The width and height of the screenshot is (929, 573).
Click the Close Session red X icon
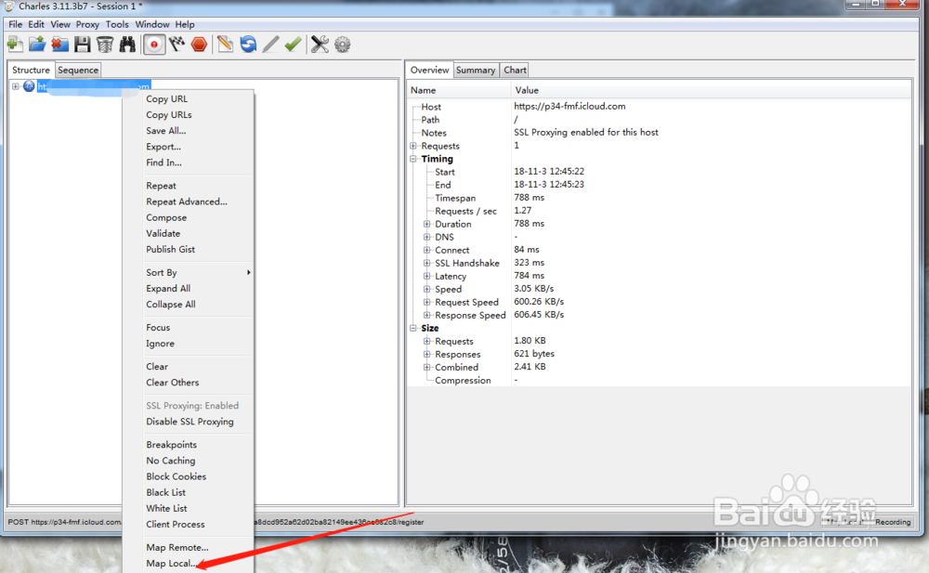[x=59, y=45]
